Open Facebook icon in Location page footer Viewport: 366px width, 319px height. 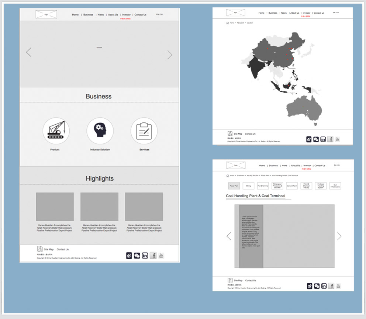pos(330,139)
